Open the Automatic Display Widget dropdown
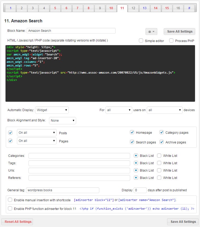This screenshot has height=227, width=200. (x=52, y=110)
